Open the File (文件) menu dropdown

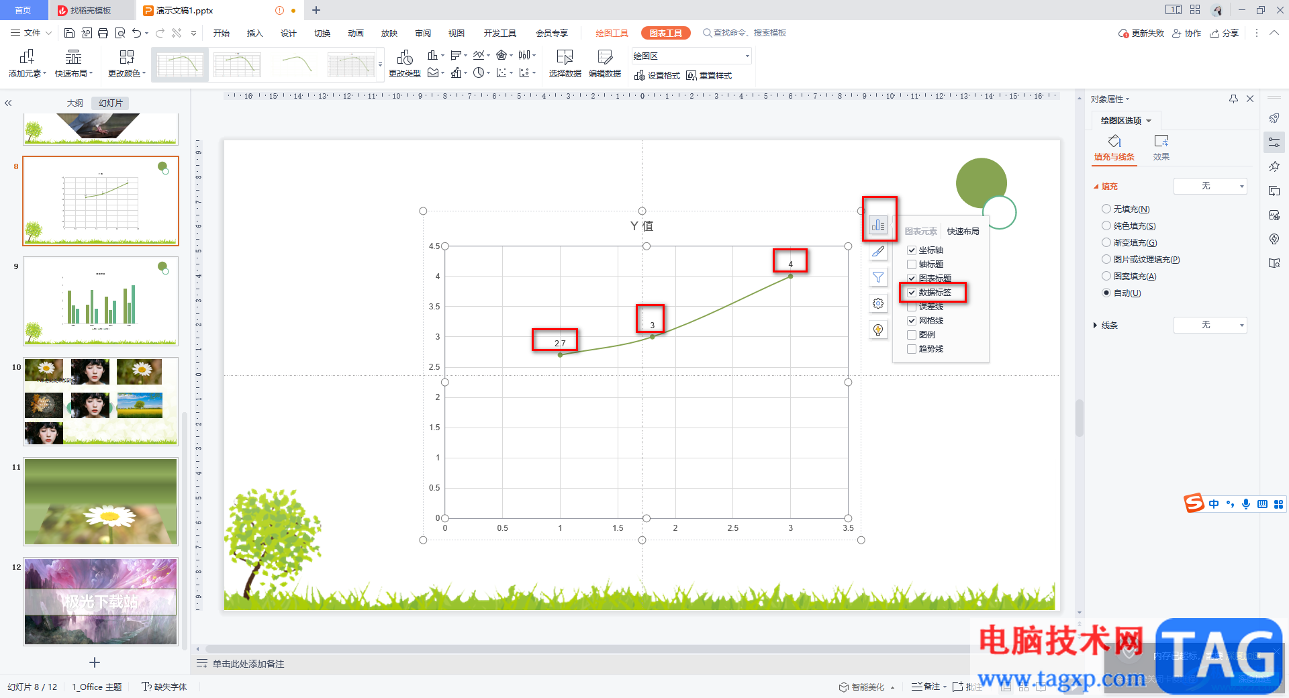point(31,33)
